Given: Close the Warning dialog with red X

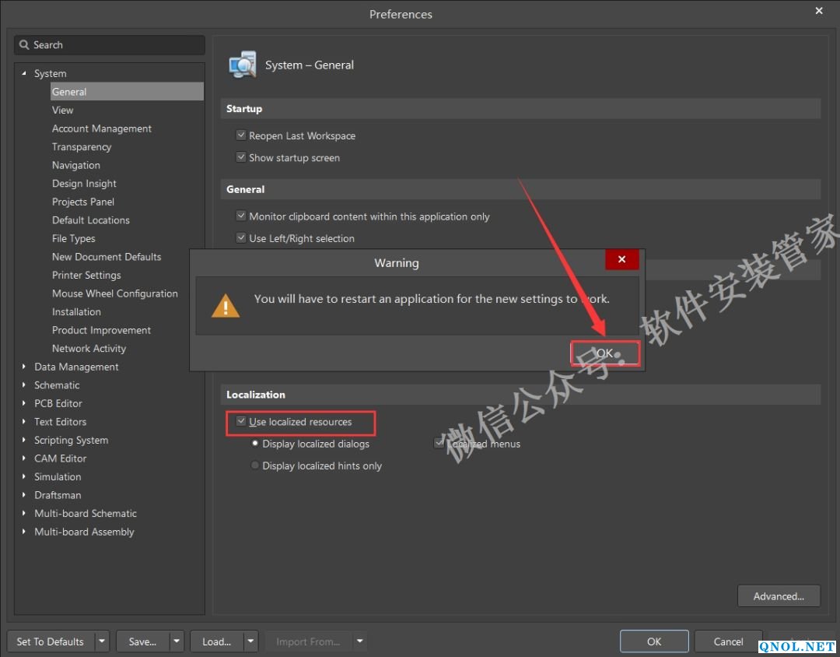Looking at the screenshot, I should pyautogui.click(x=621, y=259).
